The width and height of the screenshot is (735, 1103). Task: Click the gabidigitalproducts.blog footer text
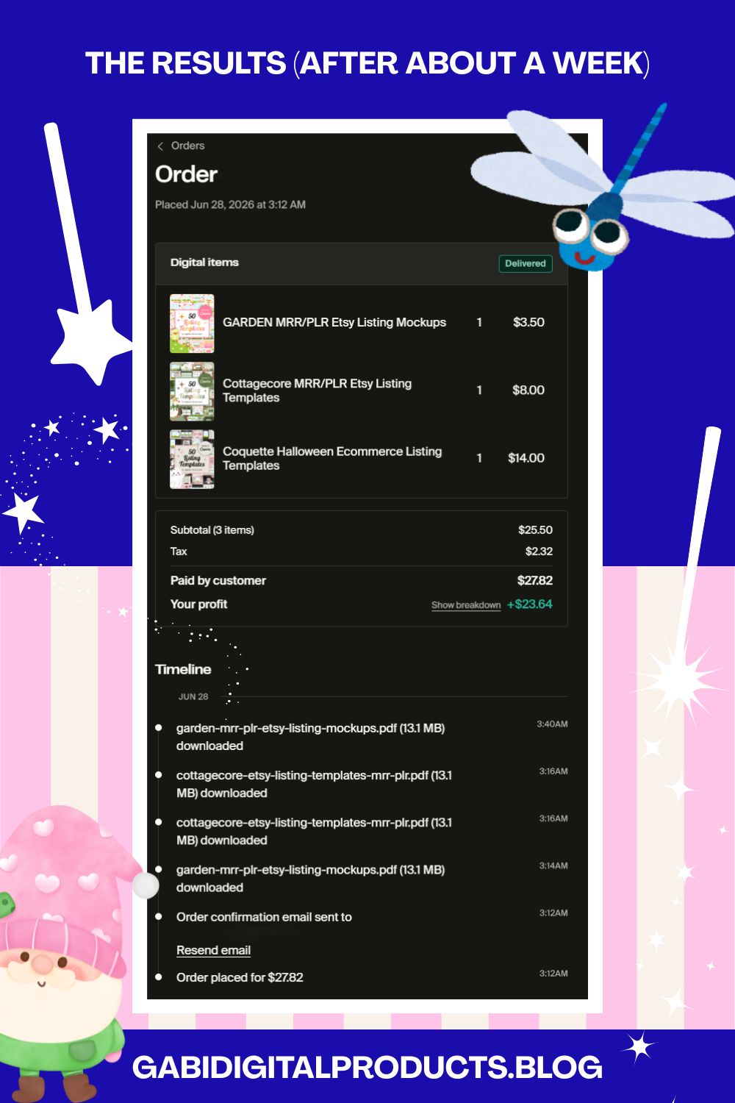click(x=367, y=1067)
